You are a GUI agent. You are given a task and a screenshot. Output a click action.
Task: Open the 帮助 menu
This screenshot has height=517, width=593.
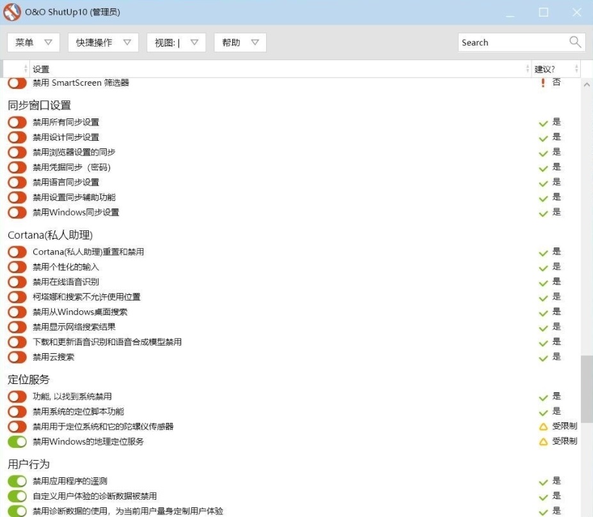tap(240, 42)
